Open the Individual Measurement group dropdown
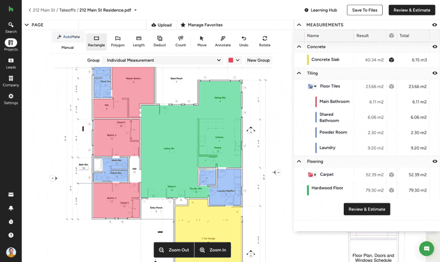 coord(164,60)
